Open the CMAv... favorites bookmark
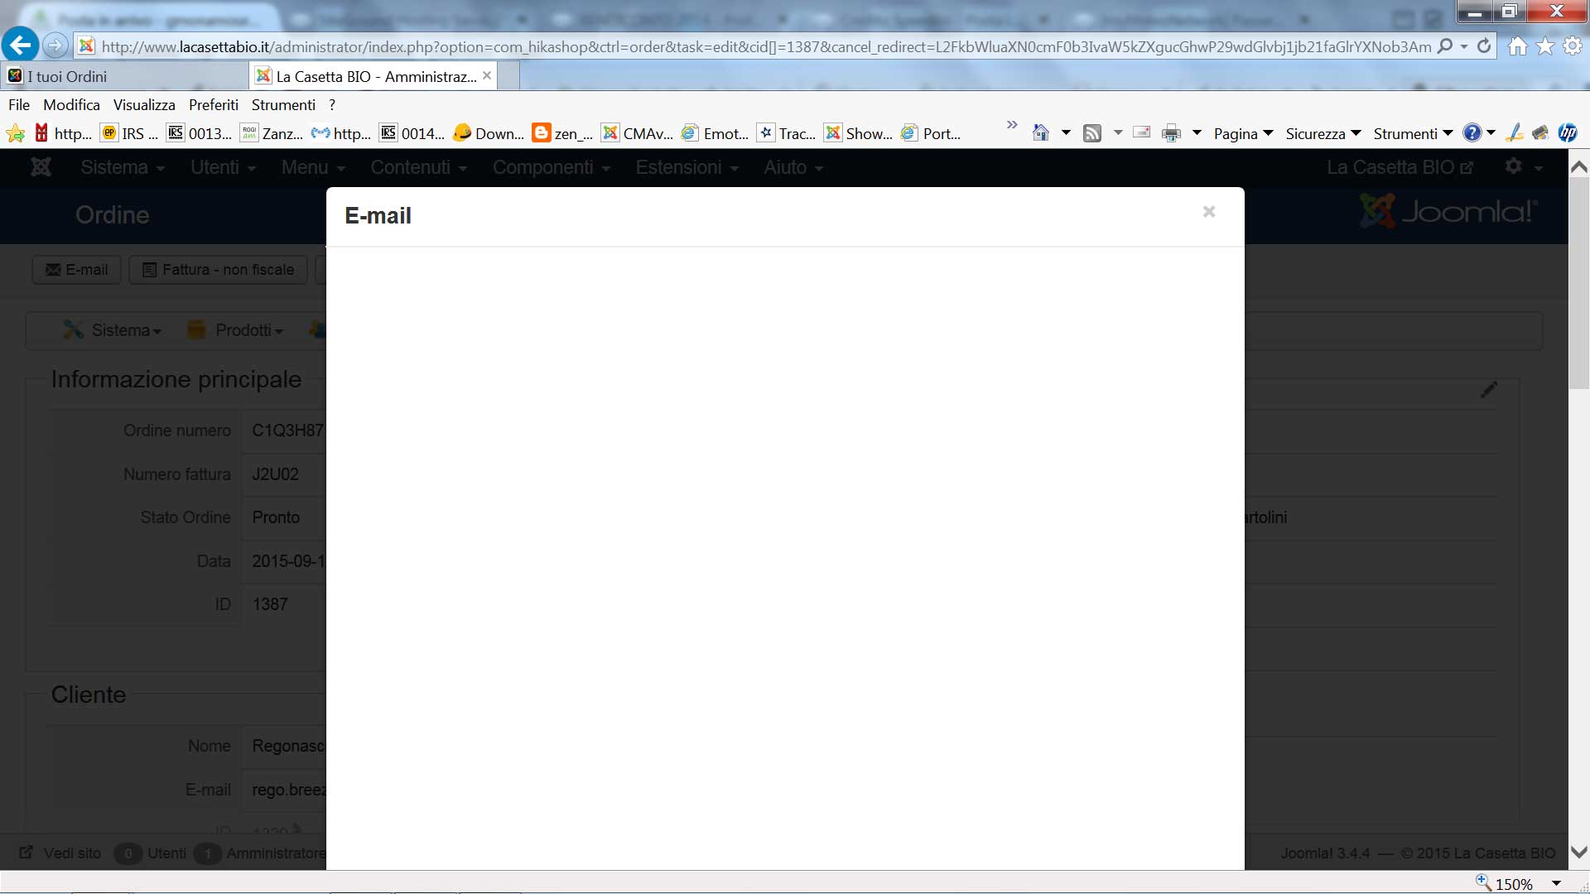 [638, 133]
